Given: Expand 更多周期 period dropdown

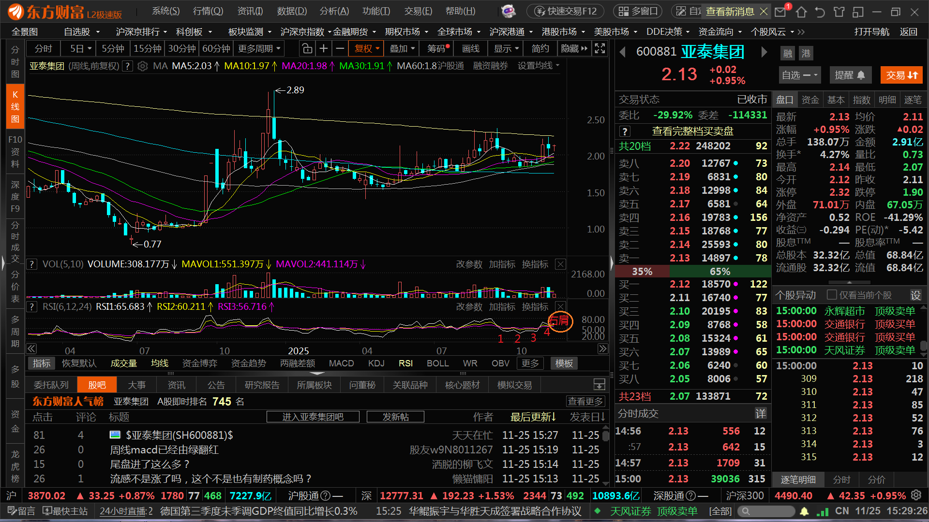Looking at the screenshot, I should (x=259, y=49).
